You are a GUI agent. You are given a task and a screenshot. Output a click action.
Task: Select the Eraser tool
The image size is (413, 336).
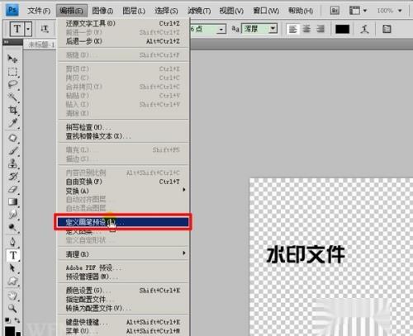12,189
